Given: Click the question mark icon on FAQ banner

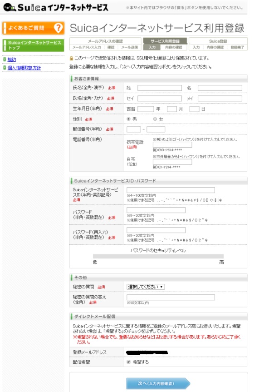Looking at the screenshot, I should tap(59, 28).
